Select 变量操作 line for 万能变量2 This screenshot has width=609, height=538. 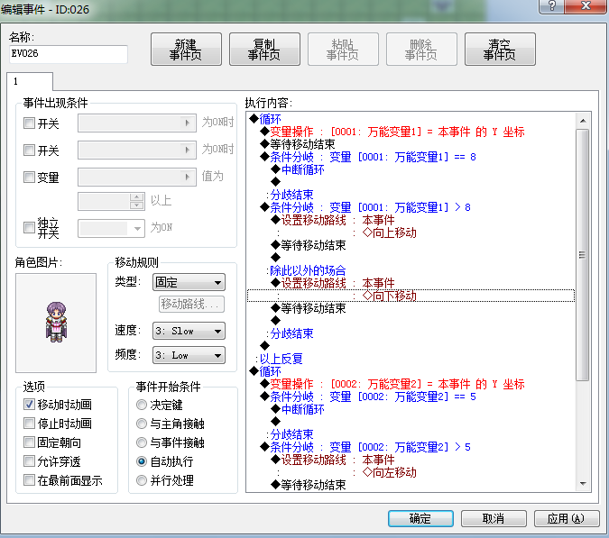(x=411, y=384)
